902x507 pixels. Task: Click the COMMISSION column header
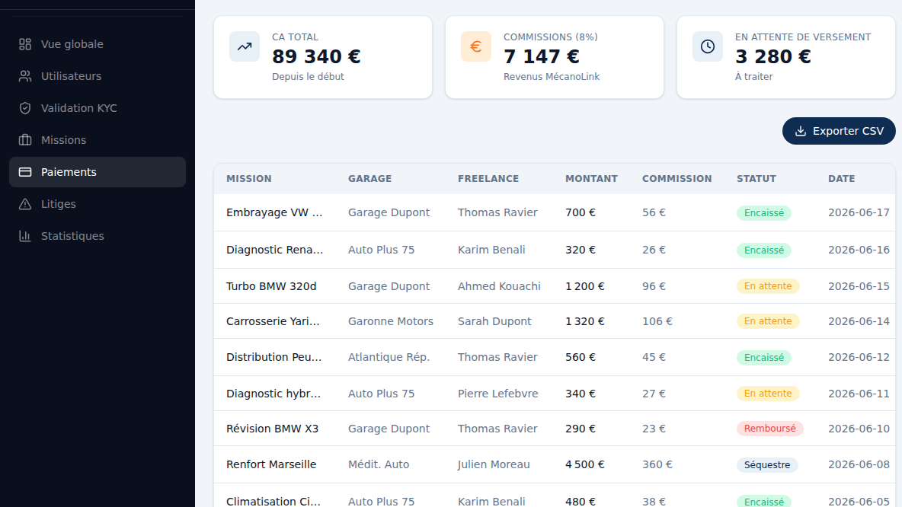pyautogui.click(x=677, y=179)
